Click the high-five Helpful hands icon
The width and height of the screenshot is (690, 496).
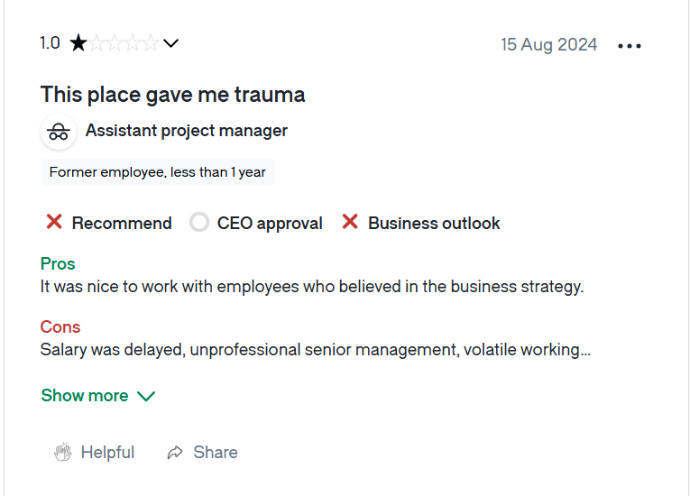click(63, 452)
